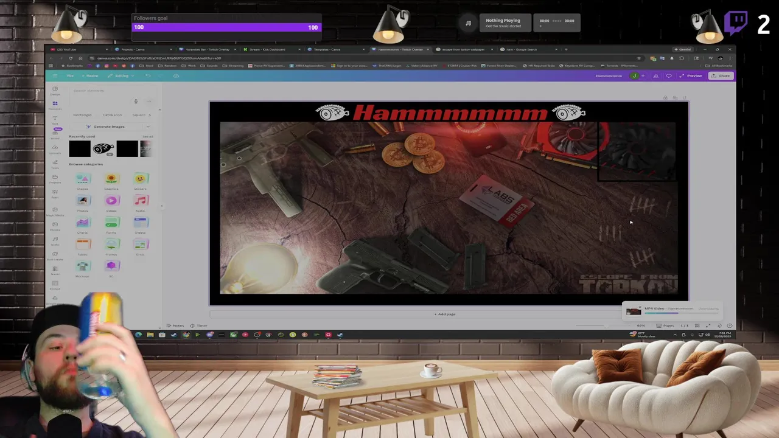Select the Hammmmmmm title text on canvas
779x438 pixels.
pyautogui.click(x=450, y=113)
